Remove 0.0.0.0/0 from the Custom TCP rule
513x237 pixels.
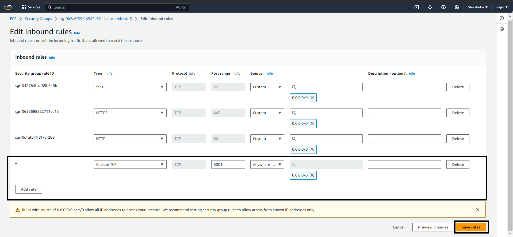[312, 175]
